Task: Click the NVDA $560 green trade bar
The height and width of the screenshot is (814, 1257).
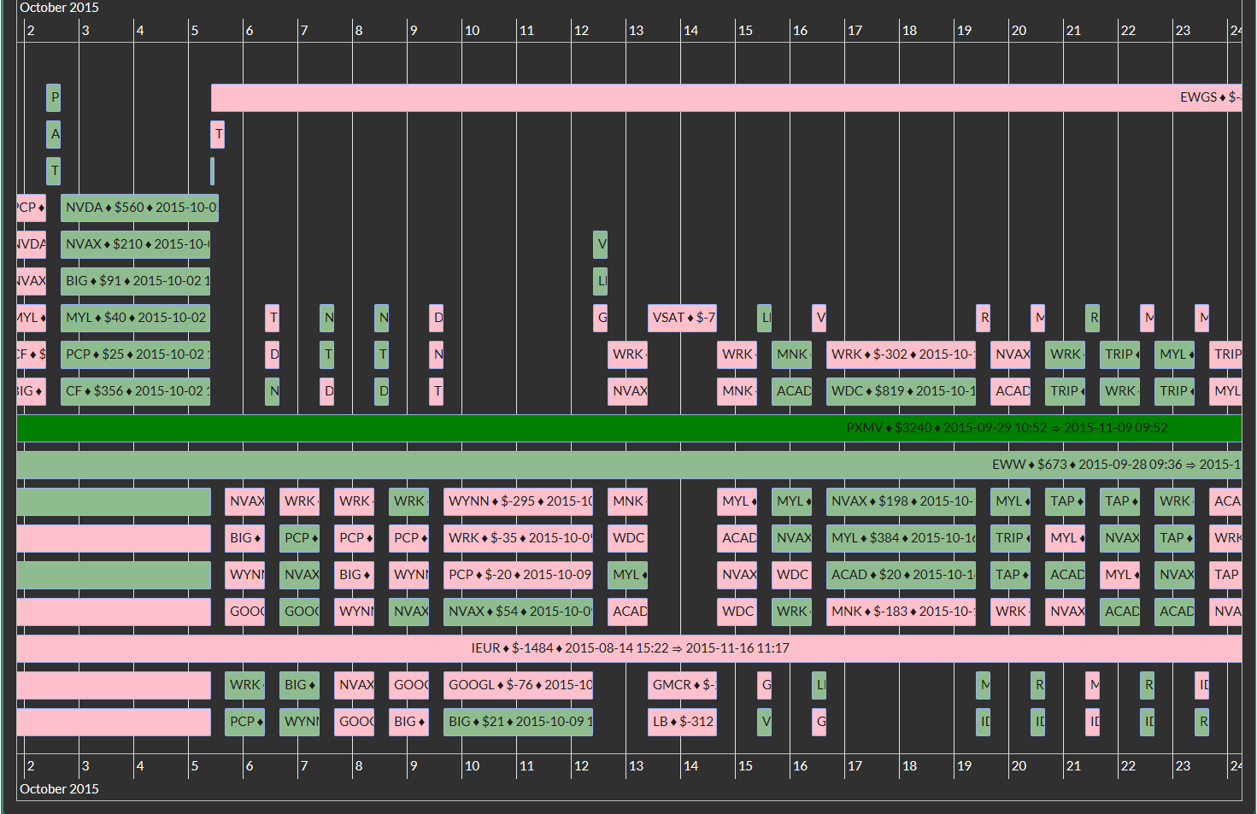Action: (x=139, y=208)
